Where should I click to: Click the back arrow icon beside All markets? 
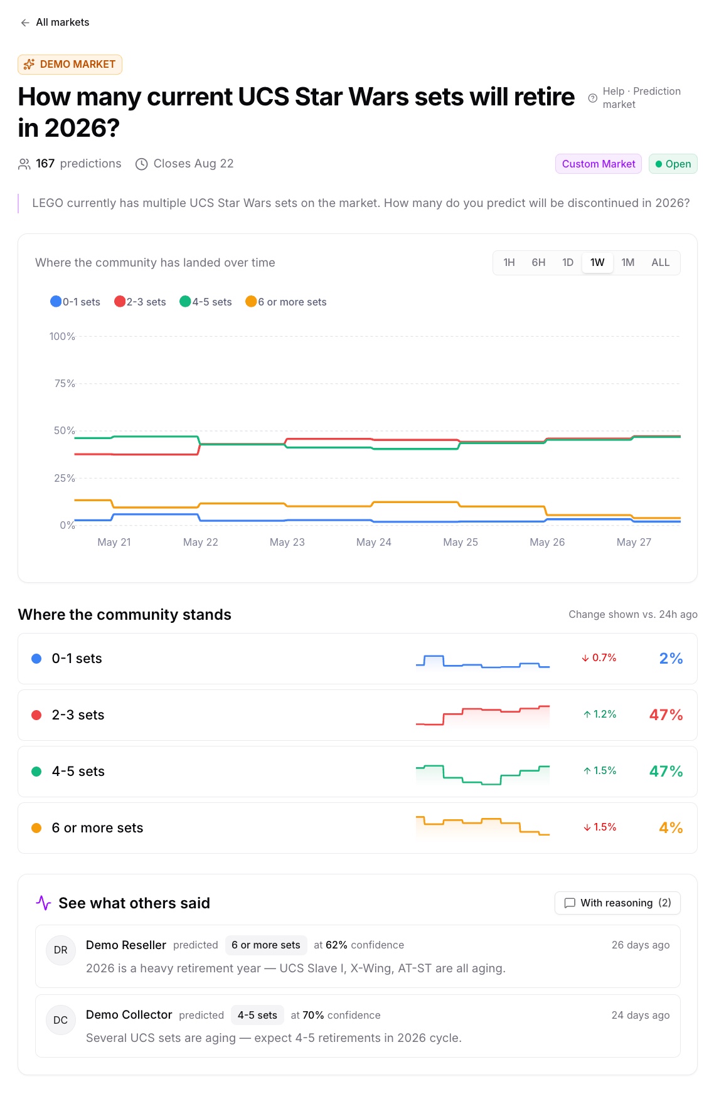tap(25, 23)
